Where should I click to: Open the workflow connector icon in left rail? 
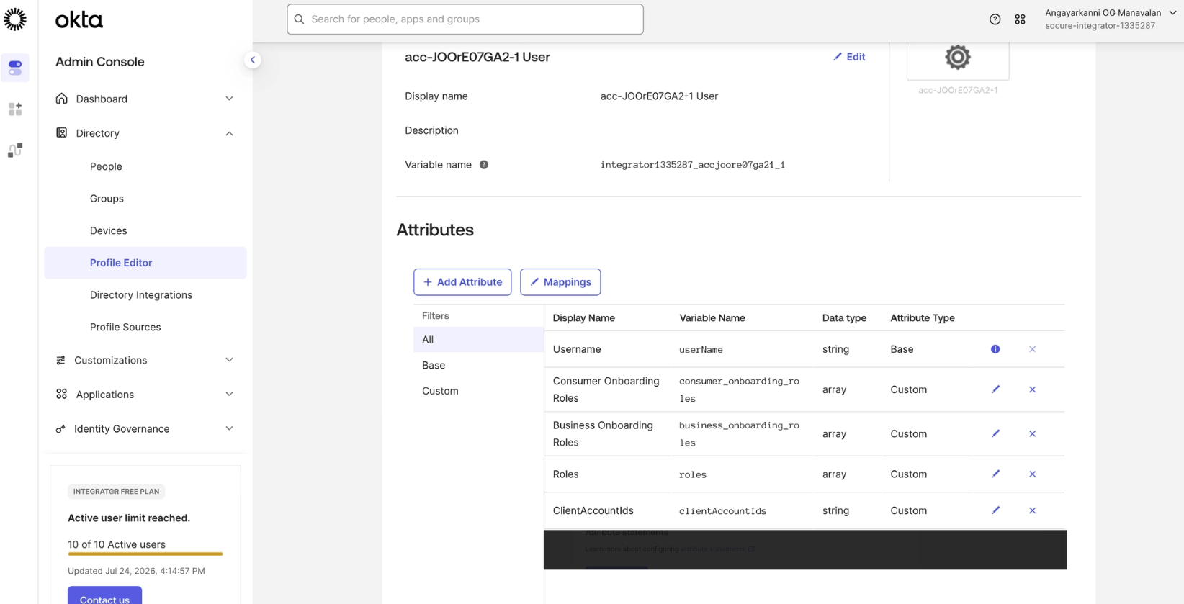click(15, 150)
